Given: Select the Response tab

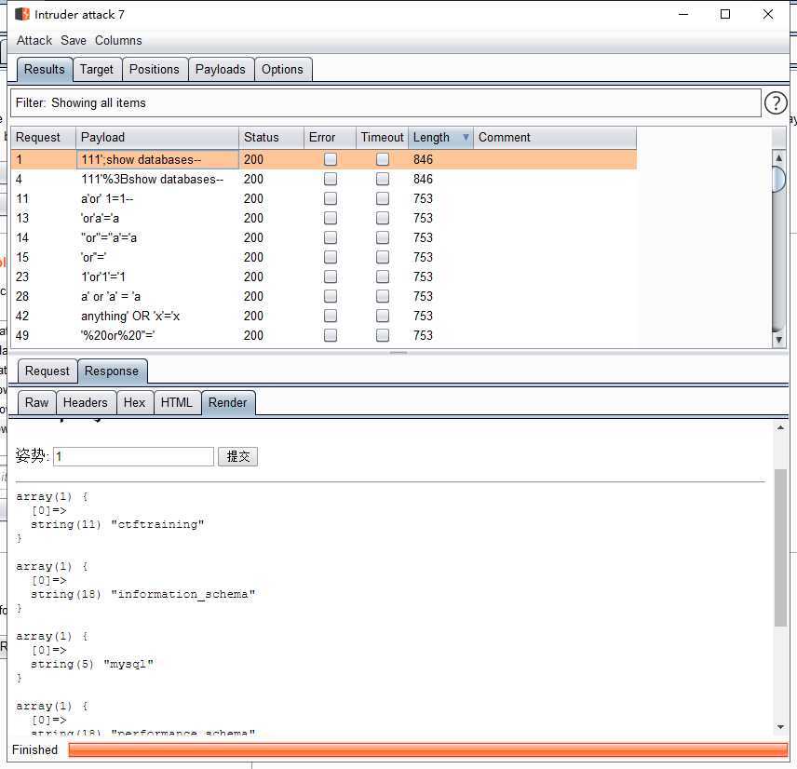Looking at the screenshot, I should (112, 371).
